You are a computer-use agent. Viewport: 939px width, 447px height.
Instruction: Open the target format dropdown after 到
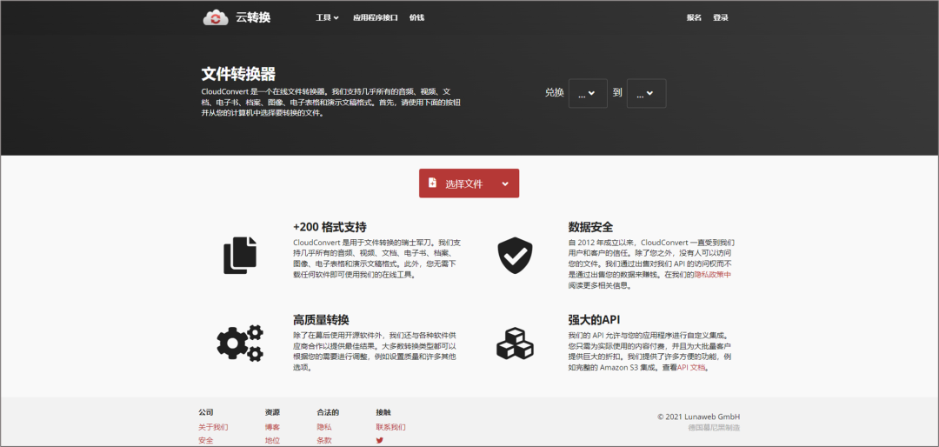(x=646, y=93)
